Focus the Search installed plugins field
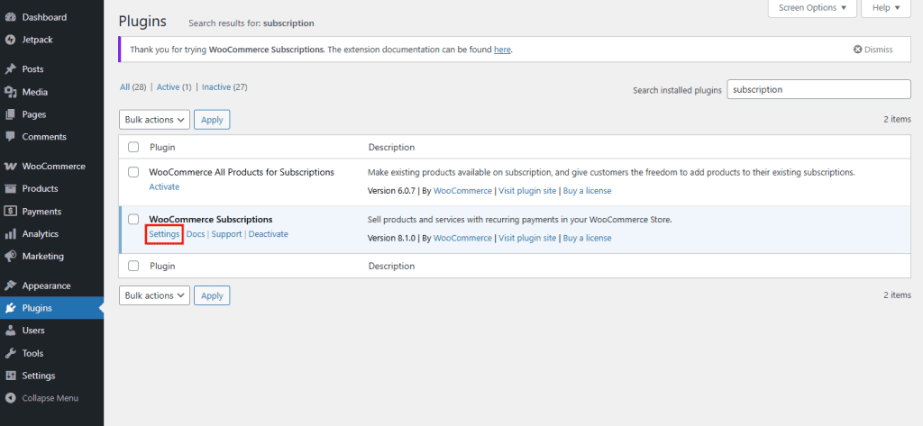 [818, 89]
